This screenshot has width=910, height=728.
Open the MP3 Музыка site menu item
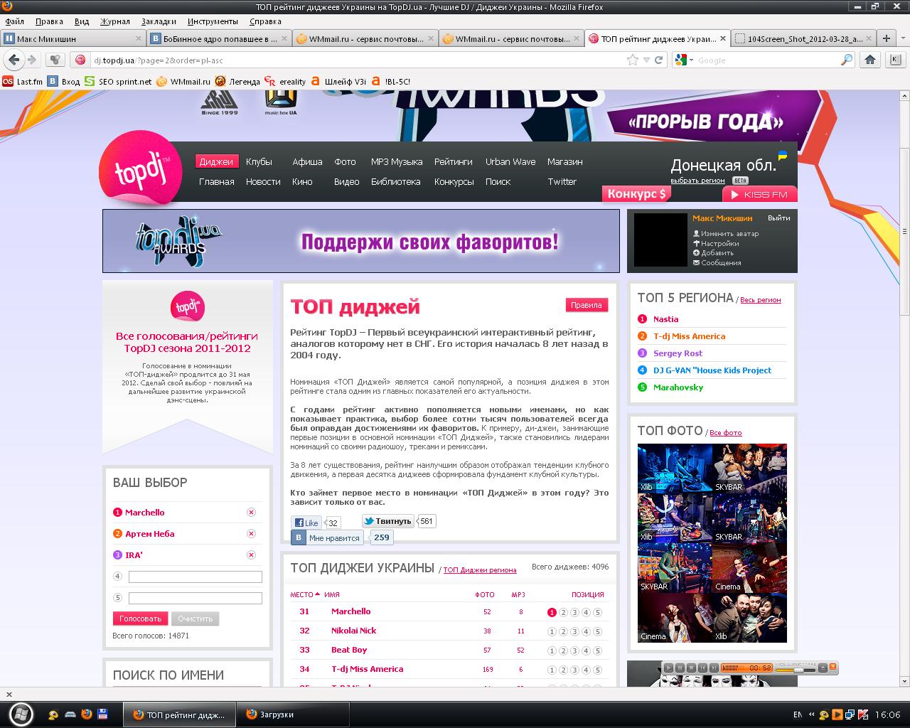(397, 161)
